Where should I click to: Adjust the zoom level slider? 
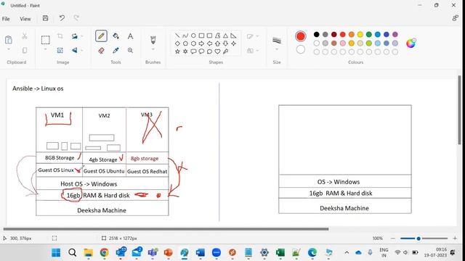[x=418, y=239]
